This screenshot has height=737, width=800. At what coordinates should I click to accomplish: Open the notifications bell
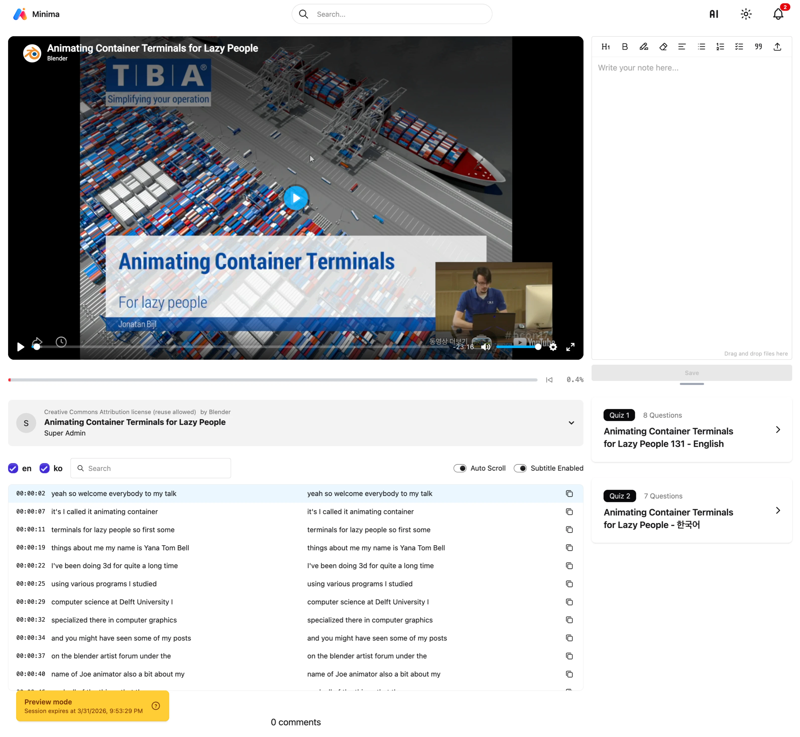[x=778, y=14]
